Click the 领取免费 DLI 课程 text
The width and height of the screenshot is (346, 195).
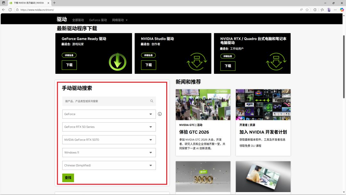click(250, 146)
